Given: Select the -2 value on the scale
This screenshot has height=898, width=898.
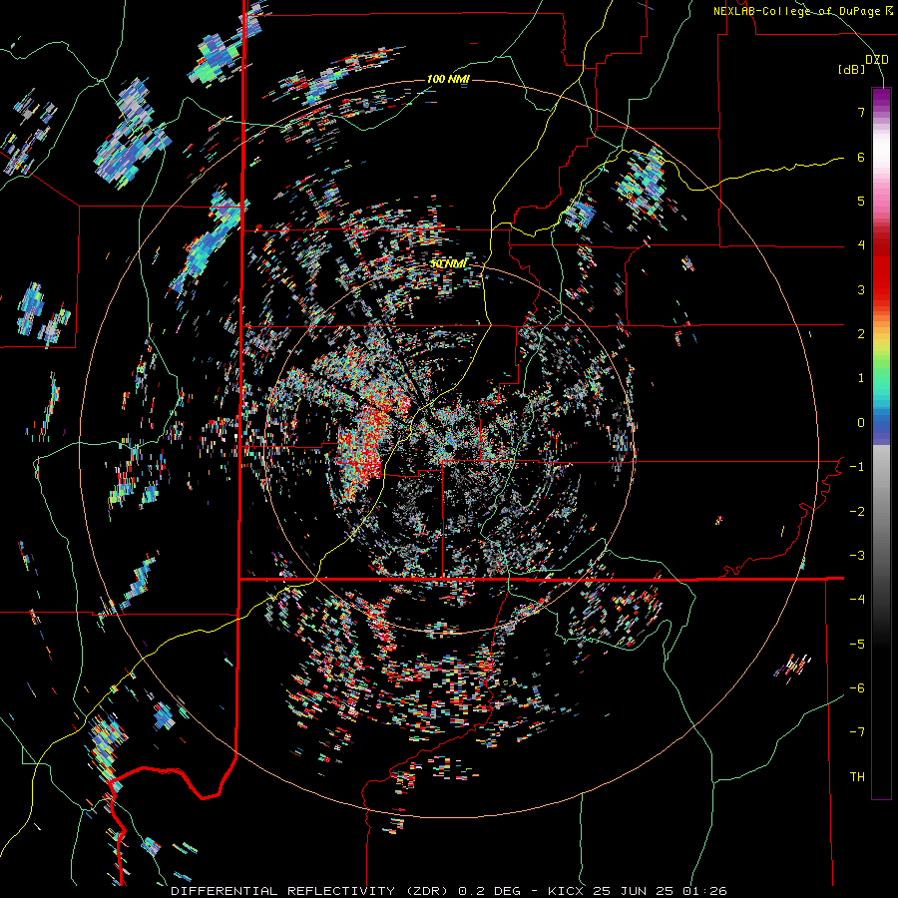Looking at the screenshot, I should coord(857,512).
